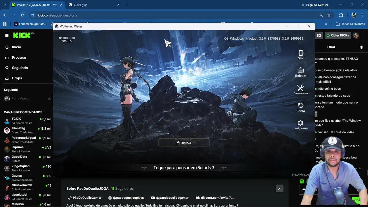
Task: Select the America server button
Action: [184, 142]
